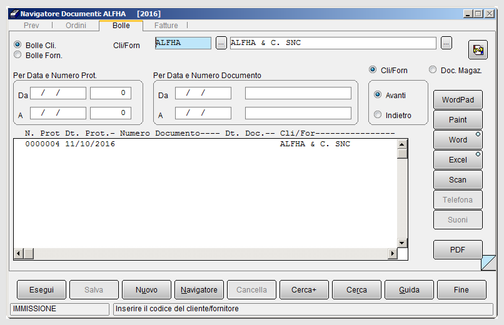Click the Fine button
Viewport: 504px width, 325px height.
click(461, 289)
